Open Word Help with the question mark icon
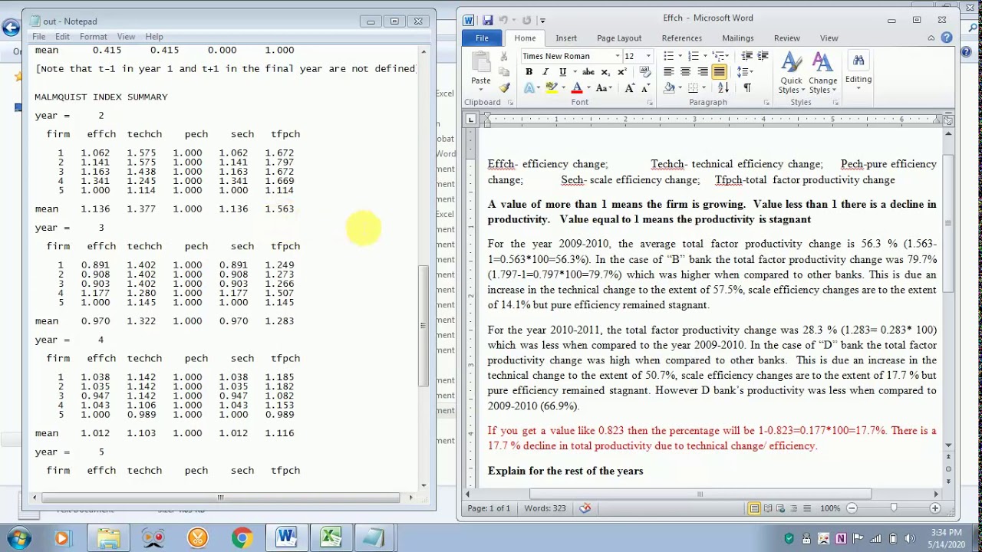The width and height of the screenshot is (982, 552). coord(946,38)
